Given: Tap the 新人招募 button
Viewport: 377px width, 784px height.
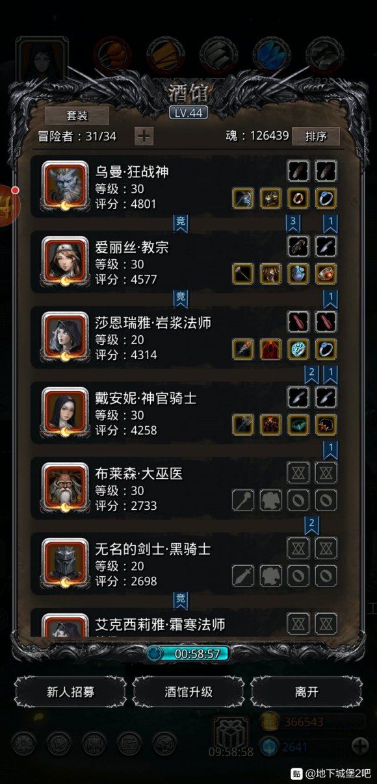Looking at the screenshot, I should [x=71, y=692].
